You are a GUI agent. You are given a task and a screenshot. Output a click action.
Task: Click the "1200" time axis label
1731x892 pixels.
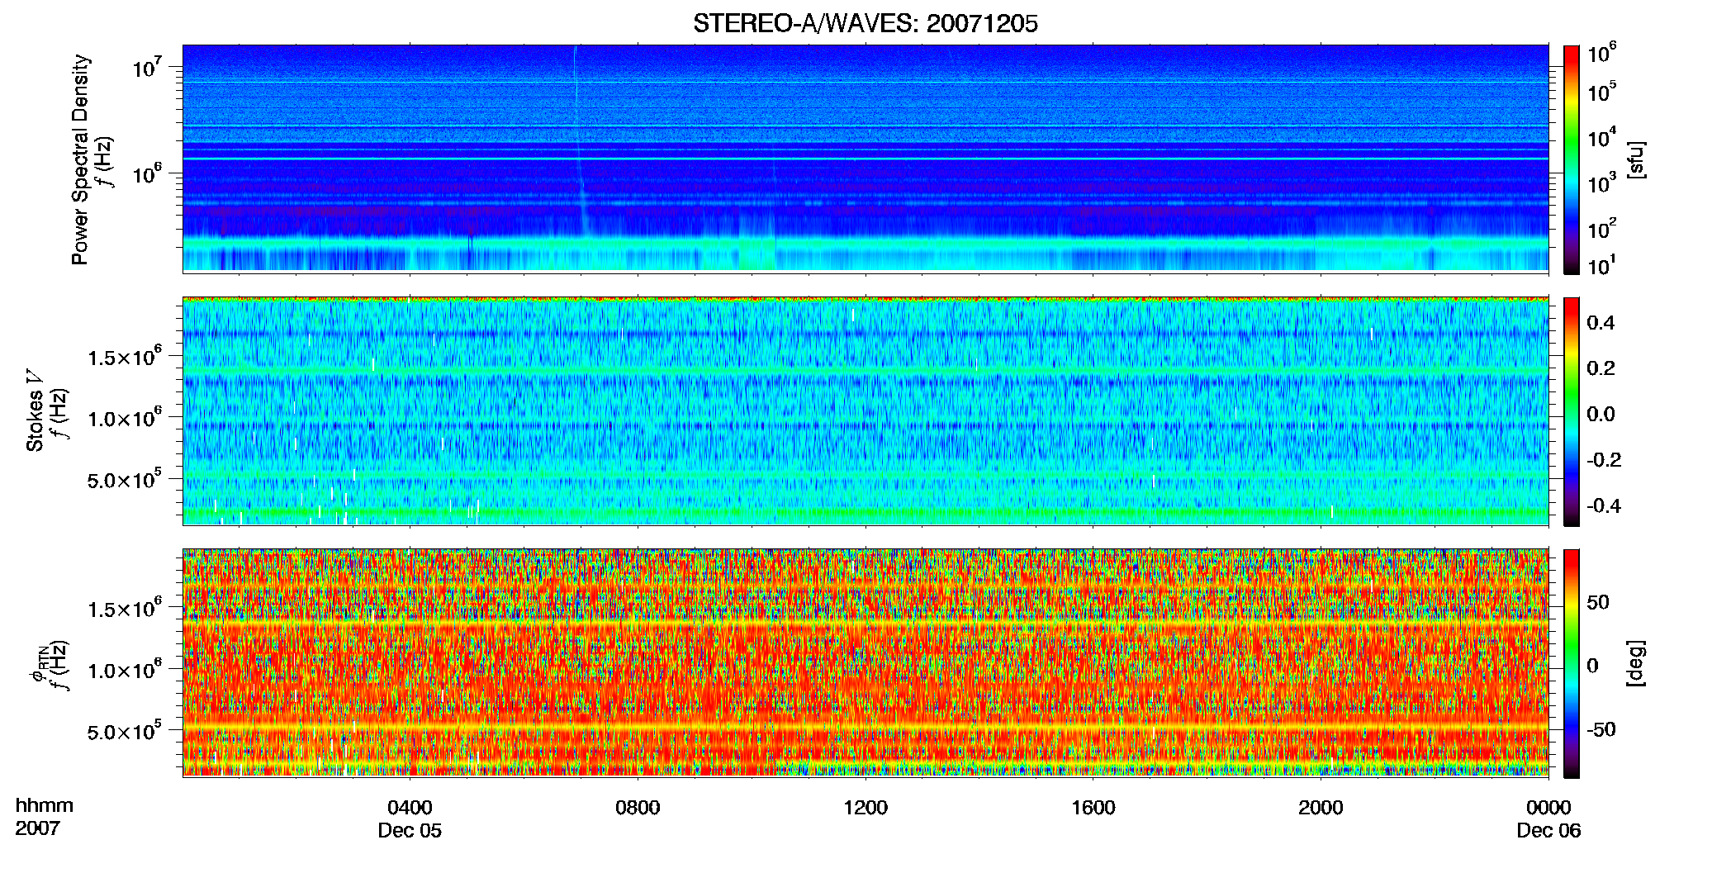coord(865,808)
